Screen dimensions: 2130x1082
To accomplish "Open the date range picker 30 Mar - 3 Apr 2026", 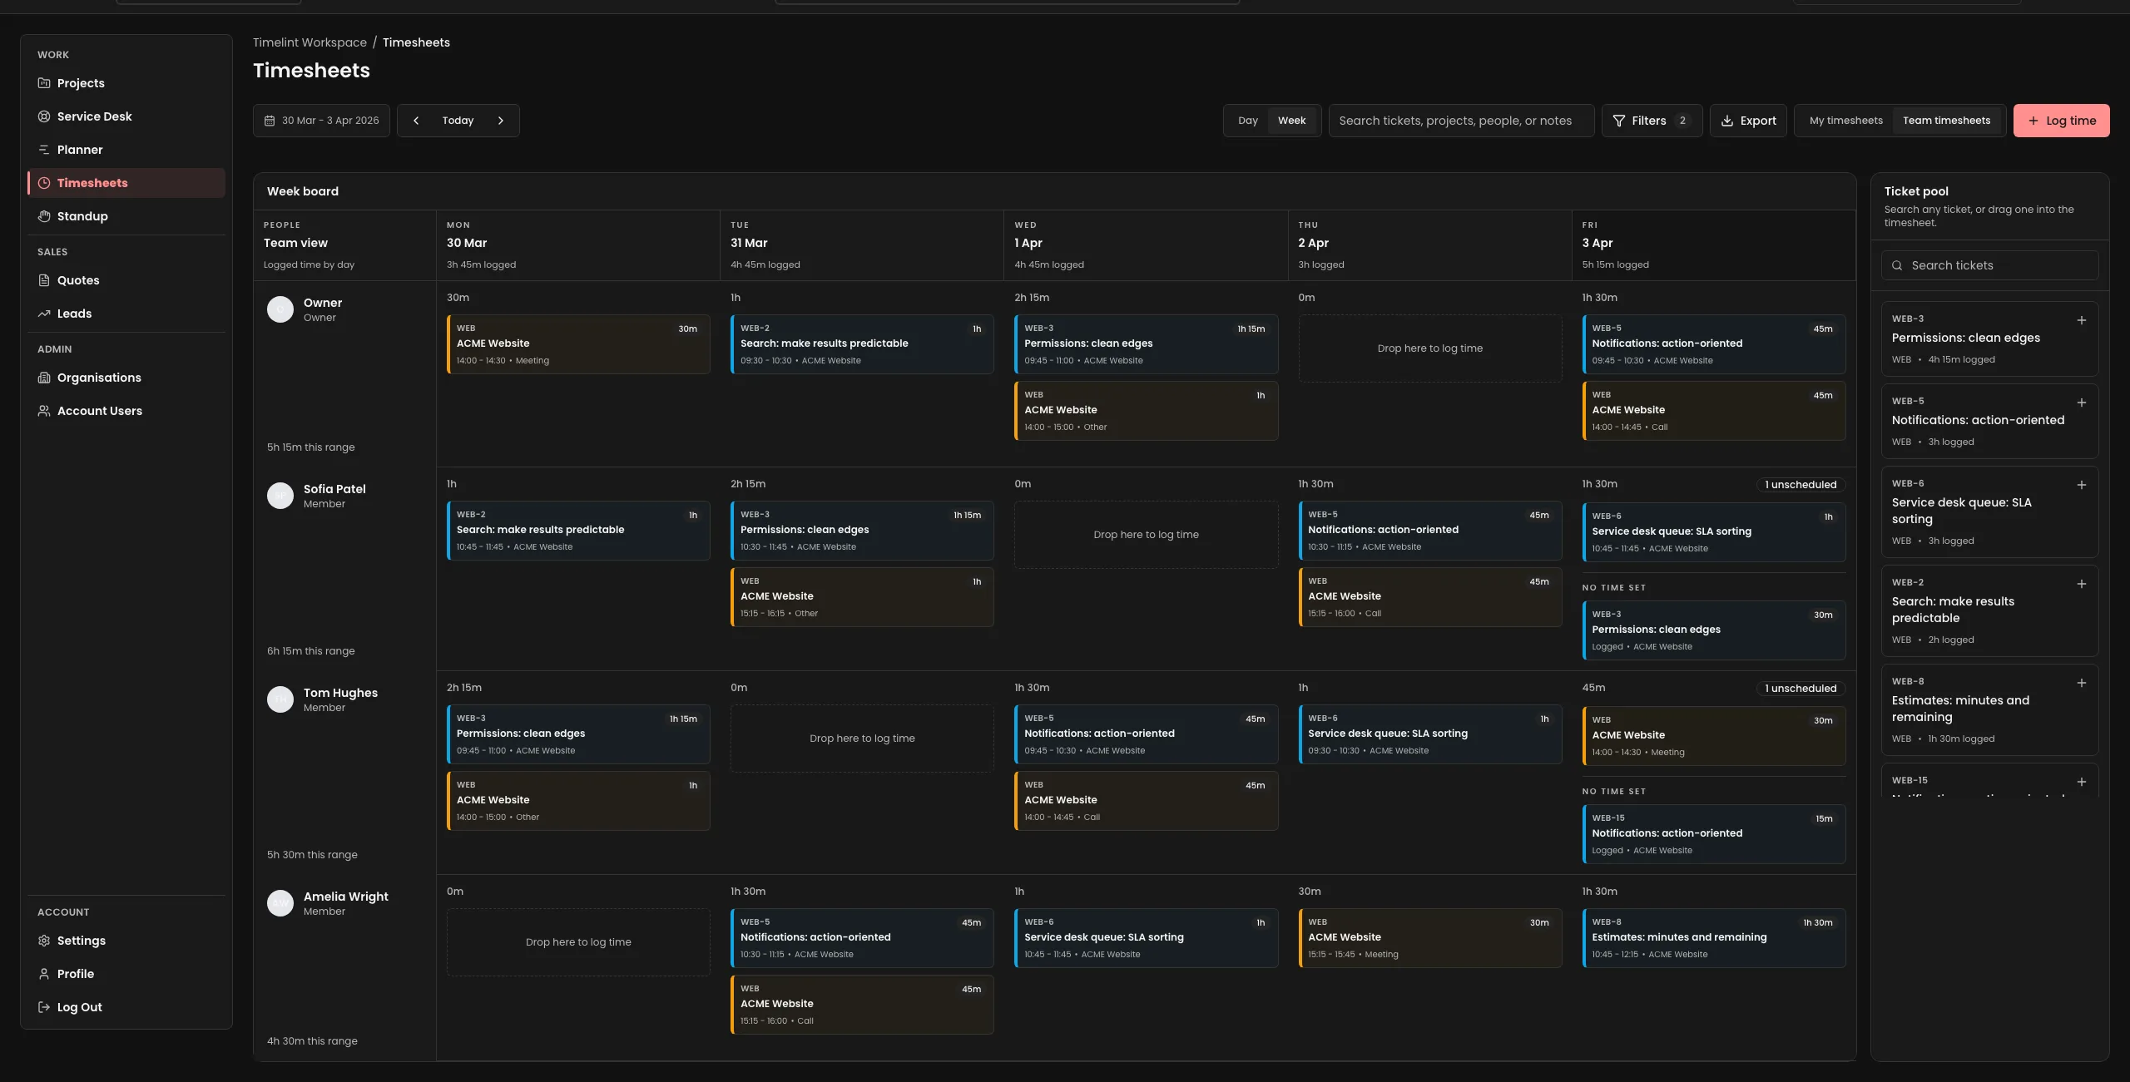I will [321, 121].
